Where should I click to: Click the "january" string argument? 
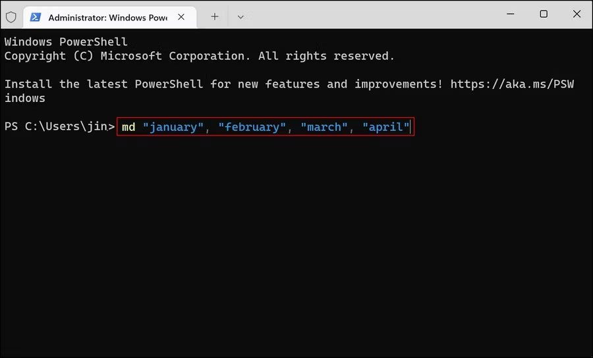tap(173, 127)
